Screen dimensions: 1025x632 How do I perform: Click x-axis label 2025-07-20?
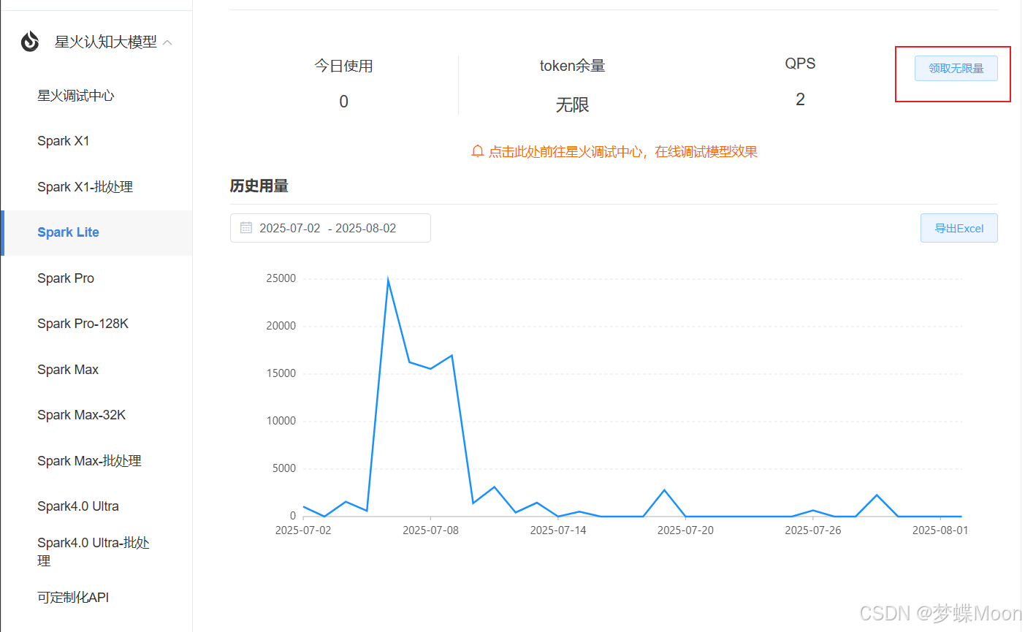point(685,530)
